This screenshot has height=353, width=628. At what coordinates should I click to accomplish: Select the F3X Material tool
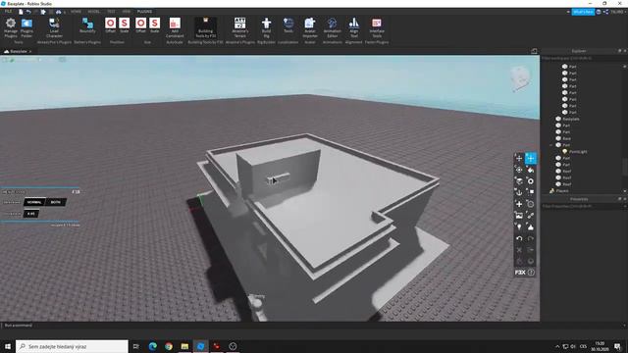pos(531,181)
